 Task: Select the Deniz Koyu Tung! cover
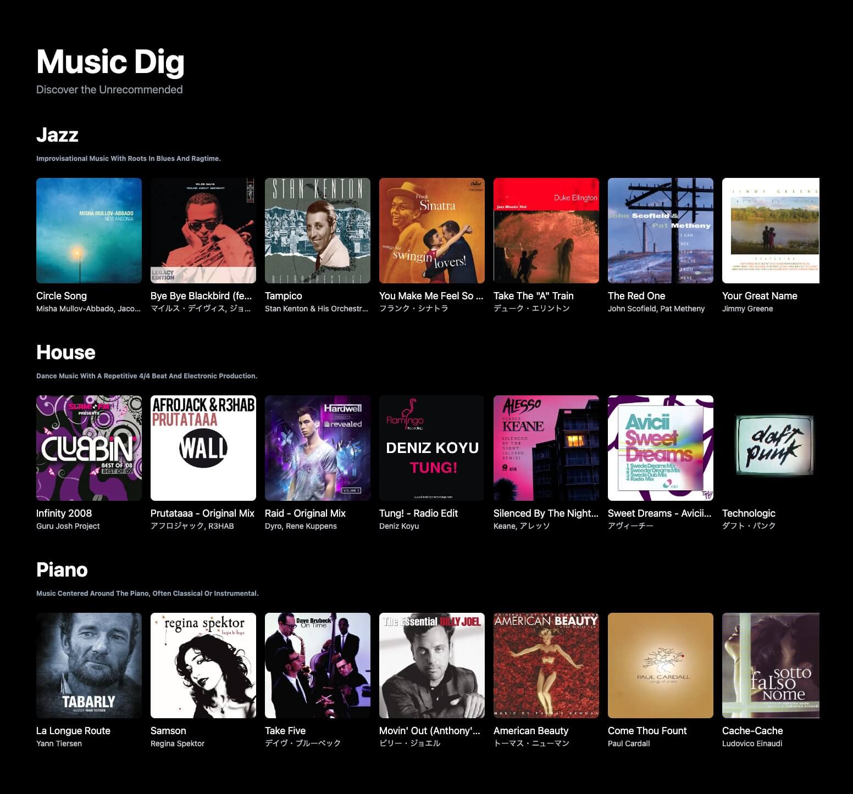point(432,448)
